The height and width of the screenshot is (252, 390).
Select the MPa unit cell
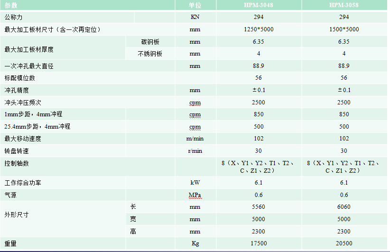click(x=195, y=195)
